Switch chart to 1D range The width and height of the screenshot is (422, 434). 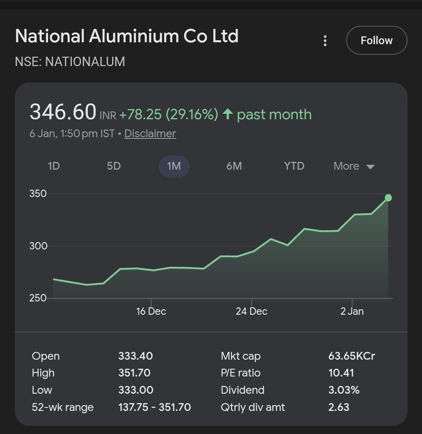[x=54, y=166]
